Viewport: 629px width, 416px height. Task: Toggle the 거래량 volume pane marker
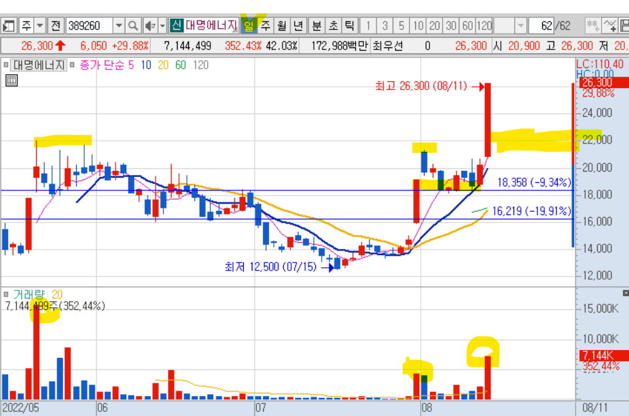pos(5,294)
